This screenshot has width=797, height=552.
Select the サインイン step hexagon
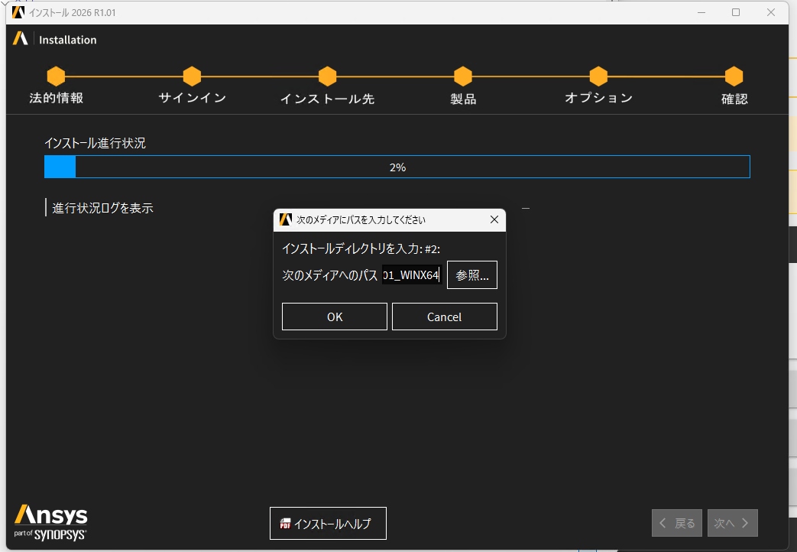click(x=192, y=76)
